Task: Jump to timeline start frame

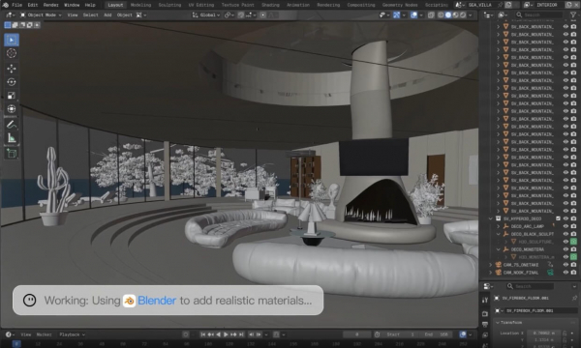Action: click(202, 334)
